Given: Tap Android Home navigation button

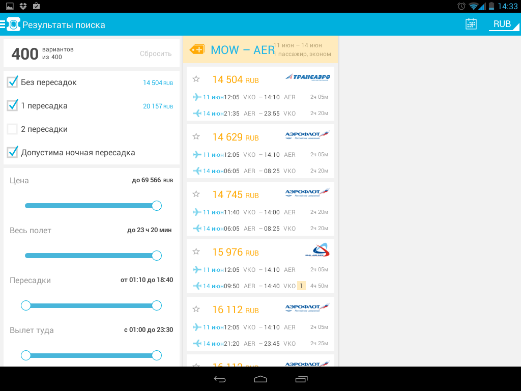Looking at the screenshot, I should click(260, 379).
